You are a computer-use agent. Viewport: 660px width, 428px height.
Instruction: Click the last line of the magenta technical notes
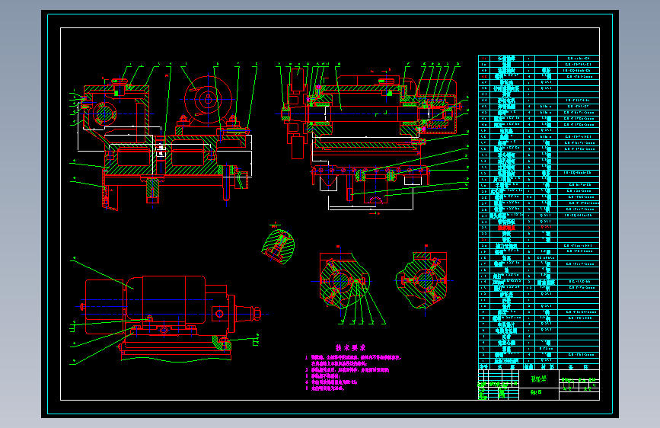click(324, 388)
